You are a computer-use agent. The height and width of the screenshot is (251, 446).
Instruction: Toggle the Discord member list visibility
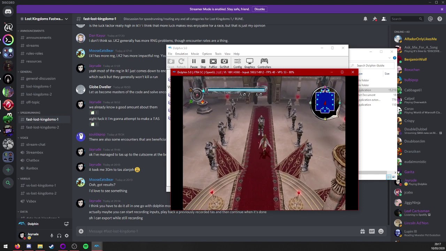[384, 19]
